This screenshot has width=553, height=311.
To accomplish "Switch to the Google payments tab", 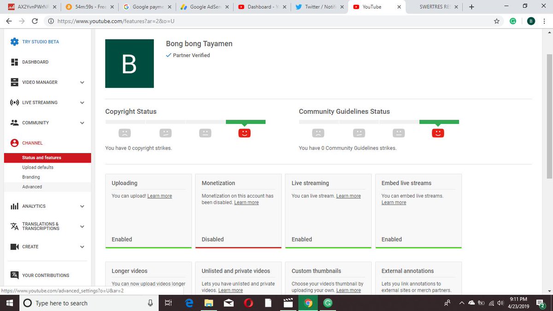I will coord(147,7).
